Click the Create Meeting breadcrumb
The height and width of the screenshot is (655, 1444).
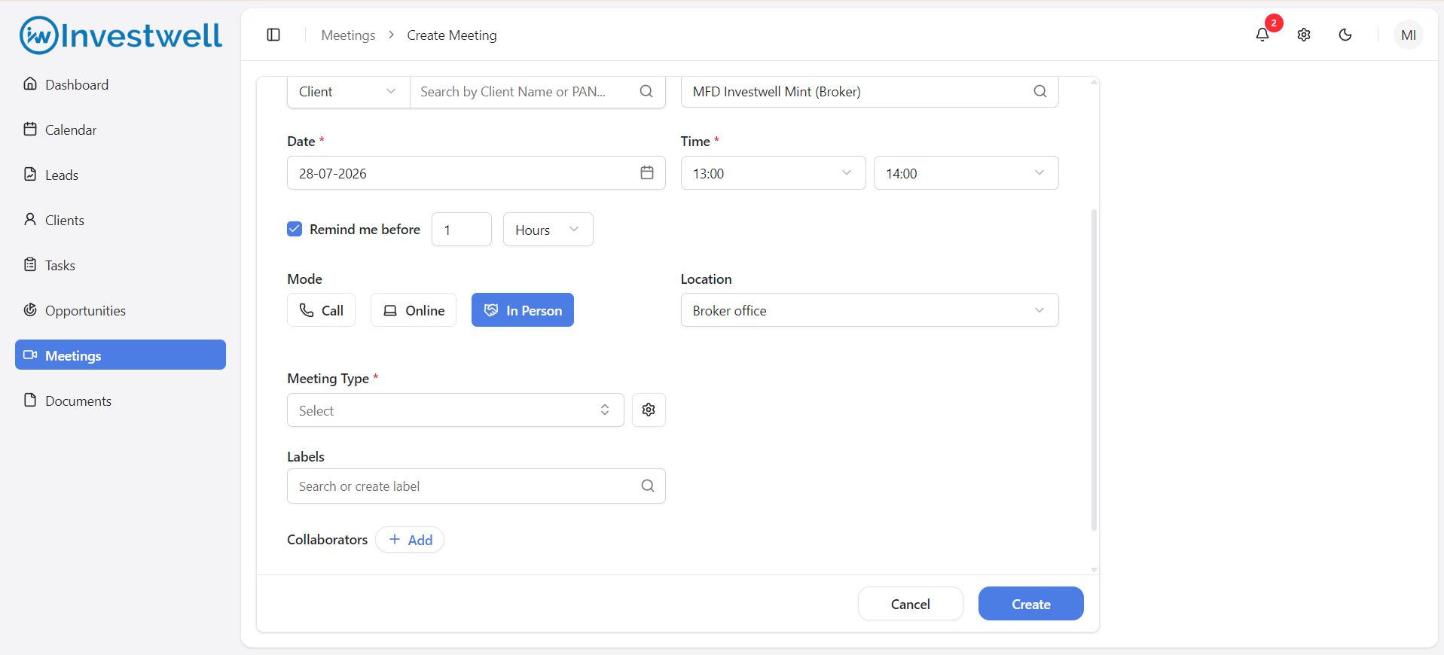(x=452, y=35)
